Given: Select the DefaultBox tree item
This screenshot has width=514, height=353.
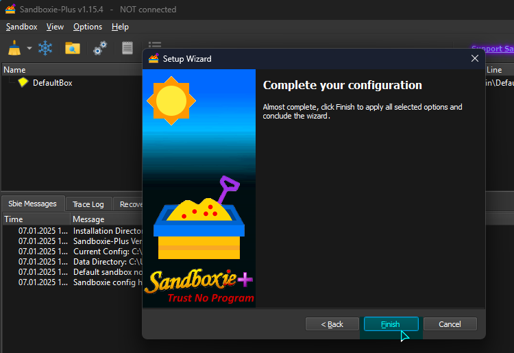Looking at the screenshot, I should click(53, 83).
